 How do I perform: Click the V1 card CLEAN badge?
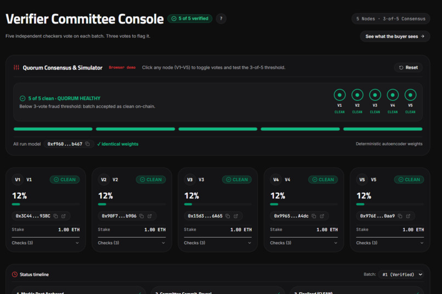tap(65, 180)
